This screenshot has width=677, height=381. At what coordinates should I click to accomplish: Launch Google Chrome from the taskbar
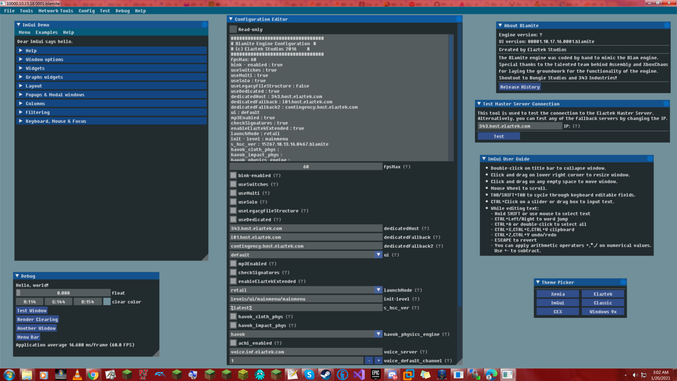coord(94,375)
